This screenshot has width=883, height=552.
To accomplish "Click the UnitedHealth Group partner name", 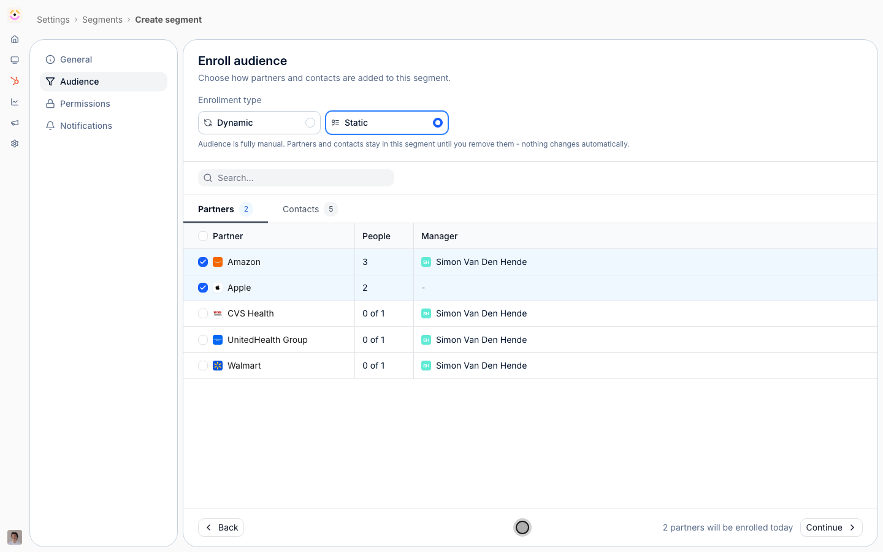I will pos(267,340).
